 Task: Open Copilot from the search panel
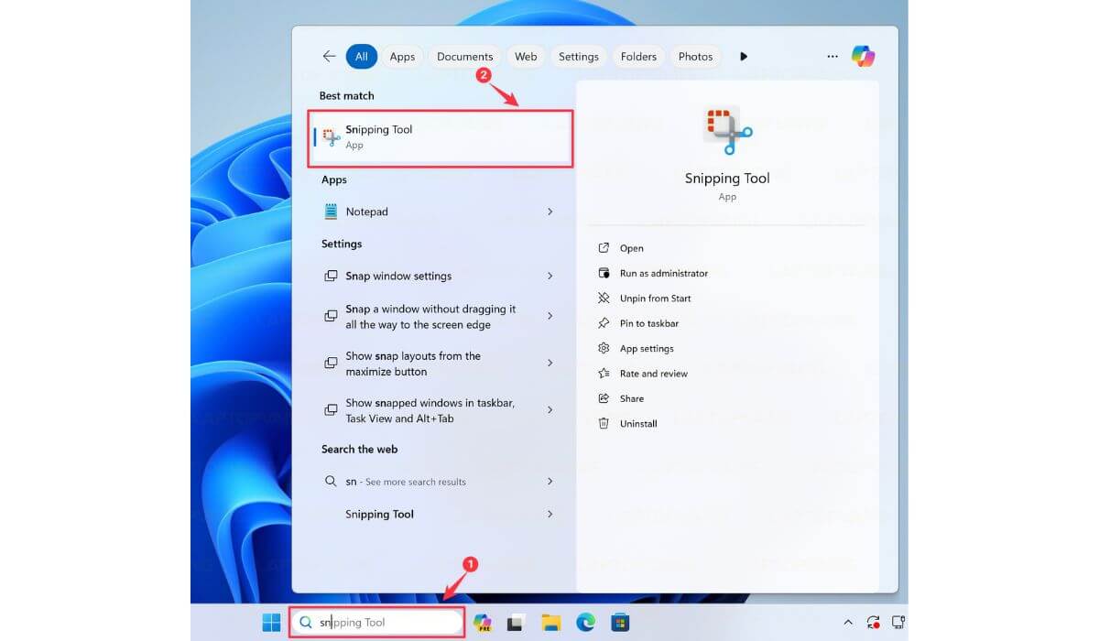coord(863,56)
